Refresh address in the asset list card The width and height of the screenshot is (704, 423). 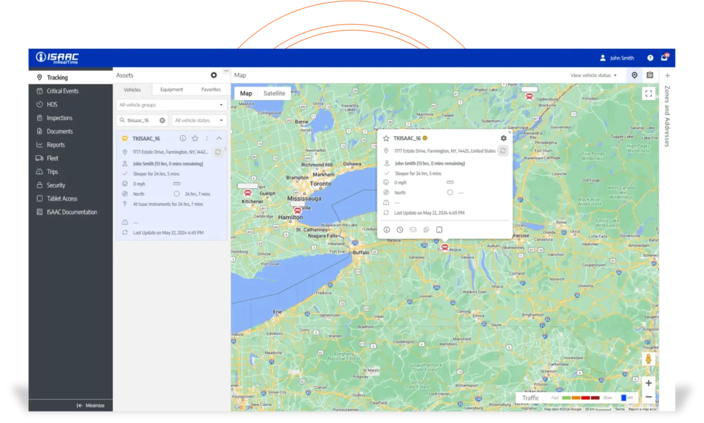click(218, 152)
